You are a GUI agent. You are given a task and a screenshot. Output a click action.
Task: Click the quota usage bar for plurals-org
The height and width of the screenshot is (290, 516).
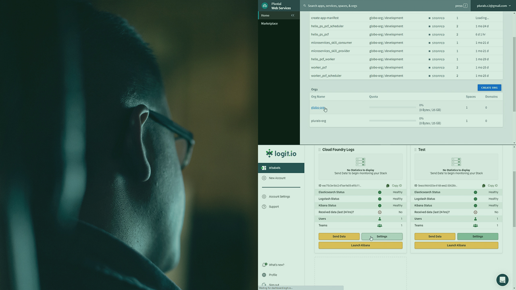393,120
